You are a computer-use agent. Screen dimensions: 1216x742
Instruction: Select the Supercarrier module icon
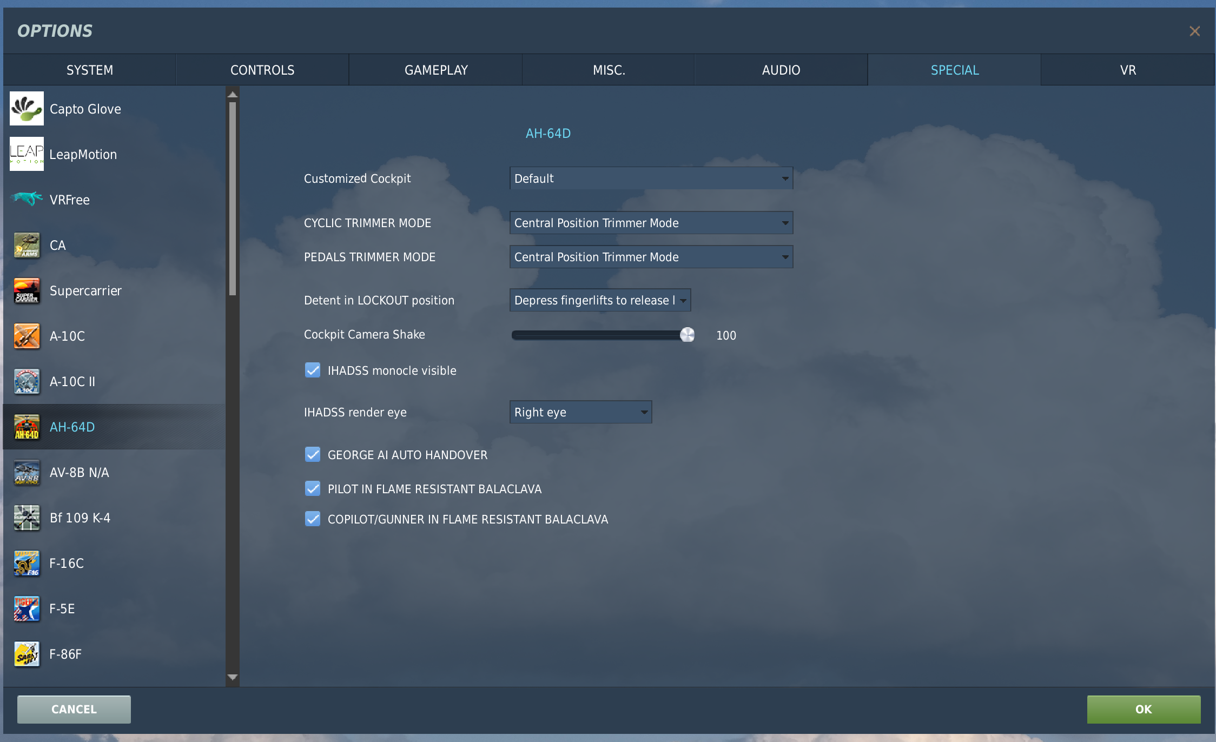click(x=27, y=290)
